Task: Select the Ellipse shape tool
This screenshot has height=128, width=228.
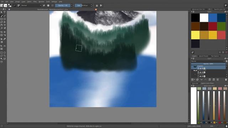Action: pos(5,19)
